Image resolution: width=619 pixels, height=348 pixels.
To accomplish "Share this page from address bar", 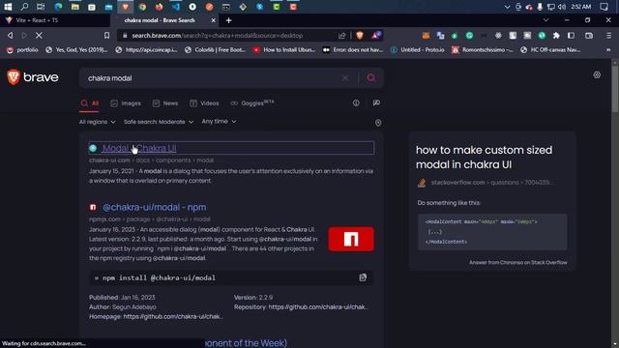I will click(x=341, y=36).
